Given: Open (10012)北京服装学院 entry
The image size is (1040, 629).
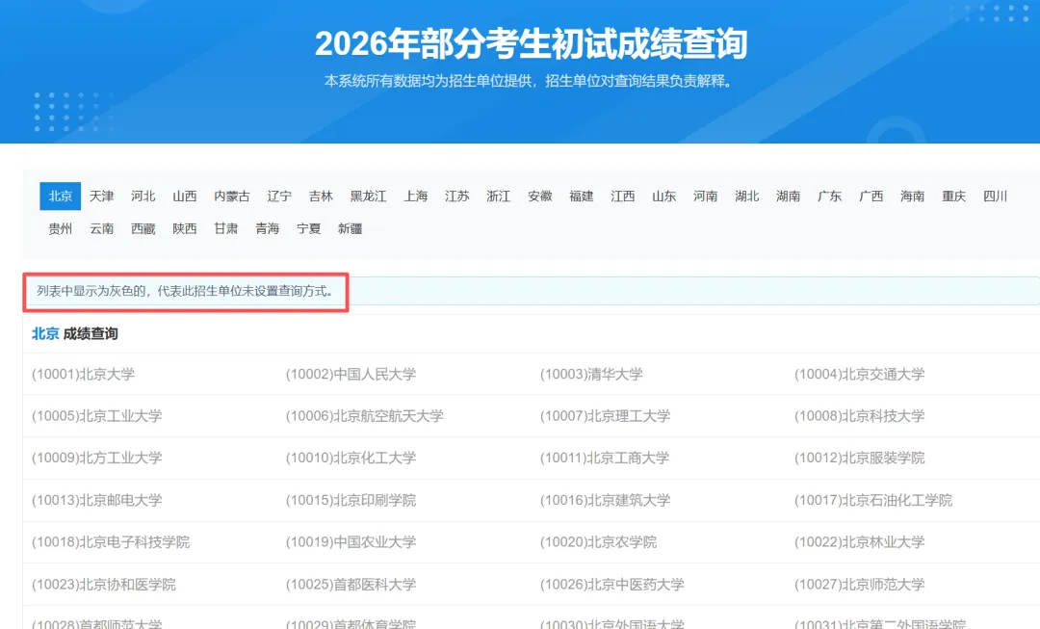Looking at the screenshot, I should point(860,458).
